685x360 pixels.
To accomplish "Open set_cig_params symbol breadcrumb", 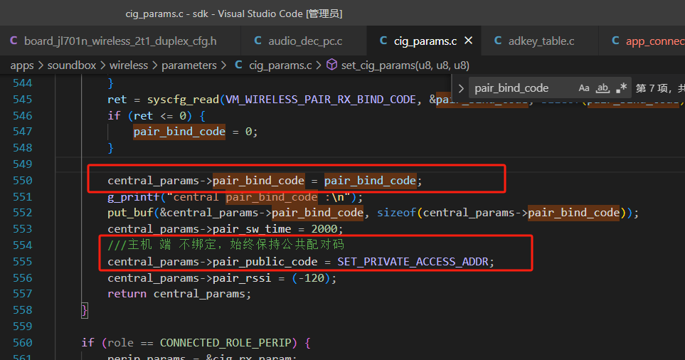I will 405,65.
